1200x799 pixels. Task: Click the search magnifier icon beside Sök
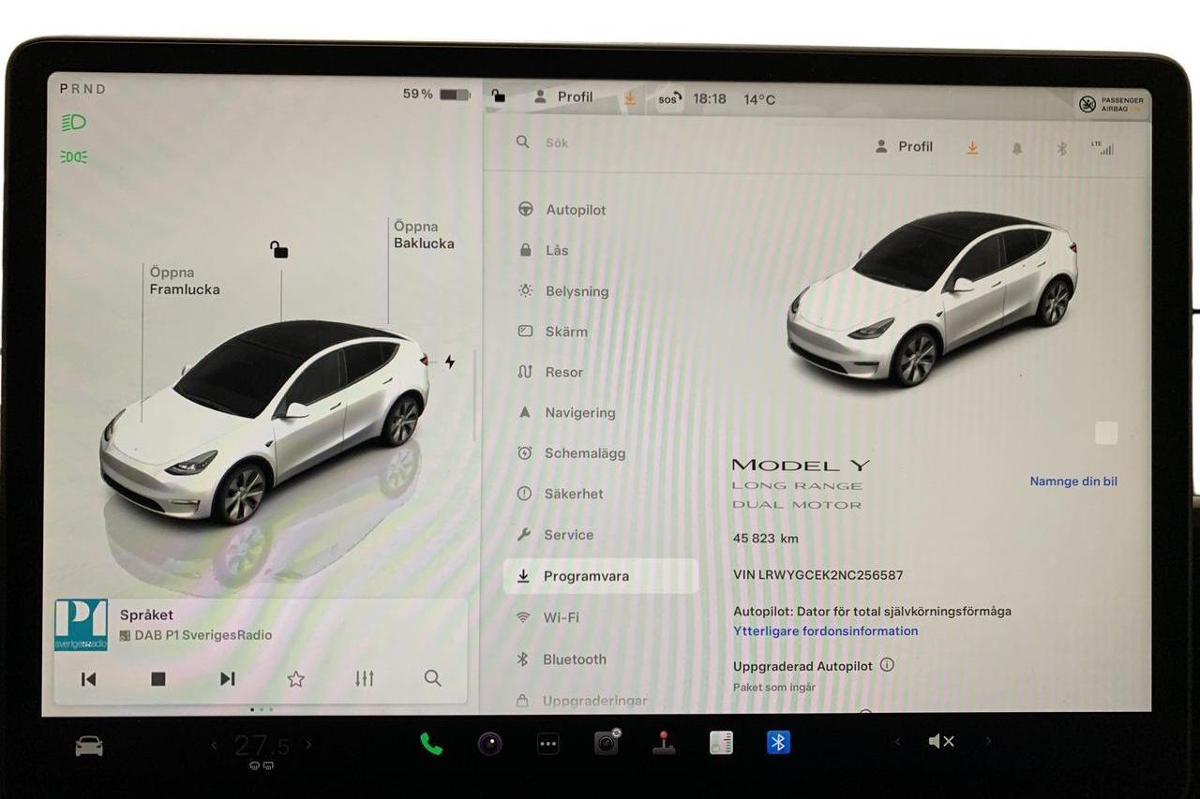(523, 142)
